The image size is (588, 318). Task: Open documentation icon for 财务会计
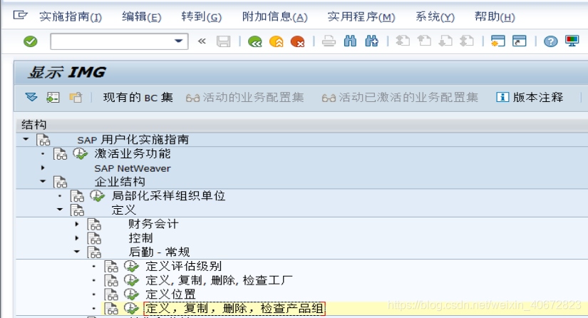94,225
